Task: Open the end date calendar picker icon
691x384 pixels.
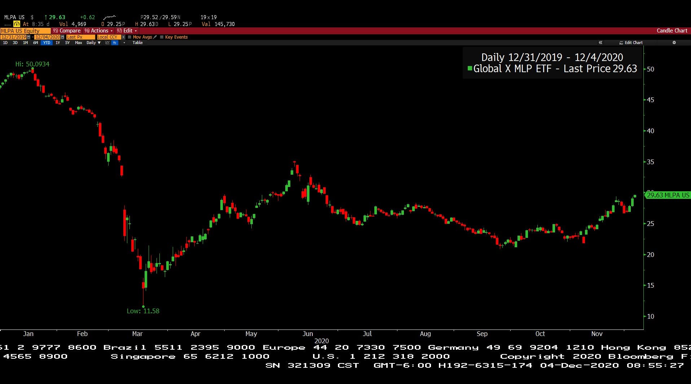Action: tap(62, 37)
